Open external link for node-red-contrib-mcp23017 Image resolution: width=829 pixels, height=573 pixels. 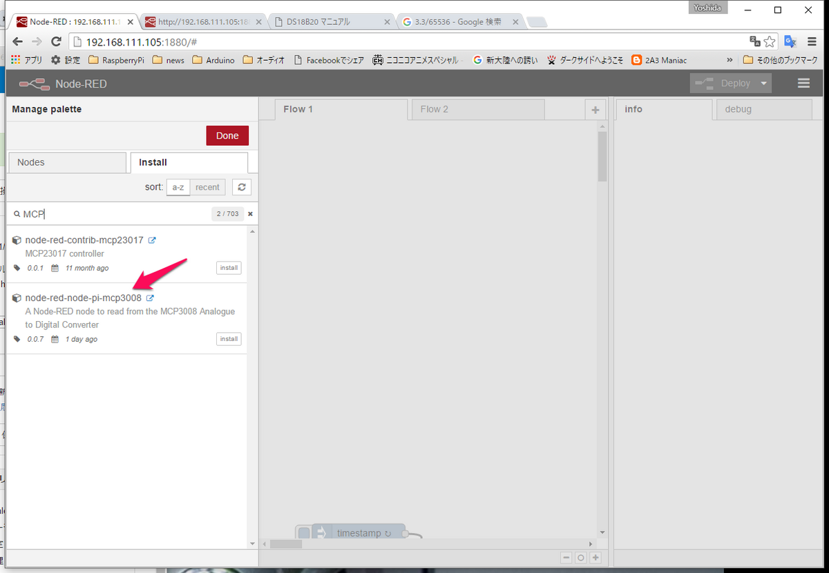153,240
